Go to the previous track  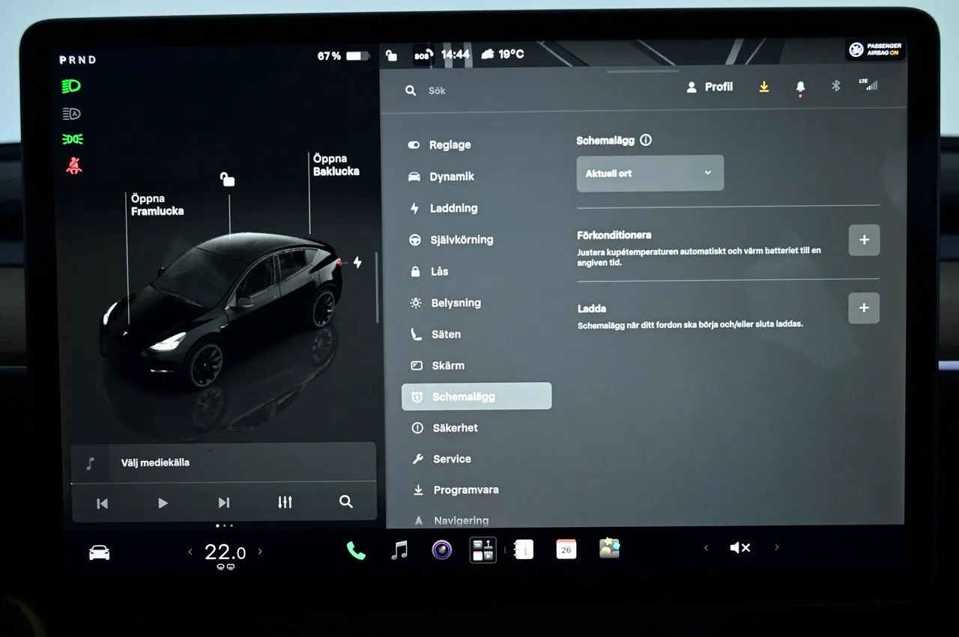point(103,503)
